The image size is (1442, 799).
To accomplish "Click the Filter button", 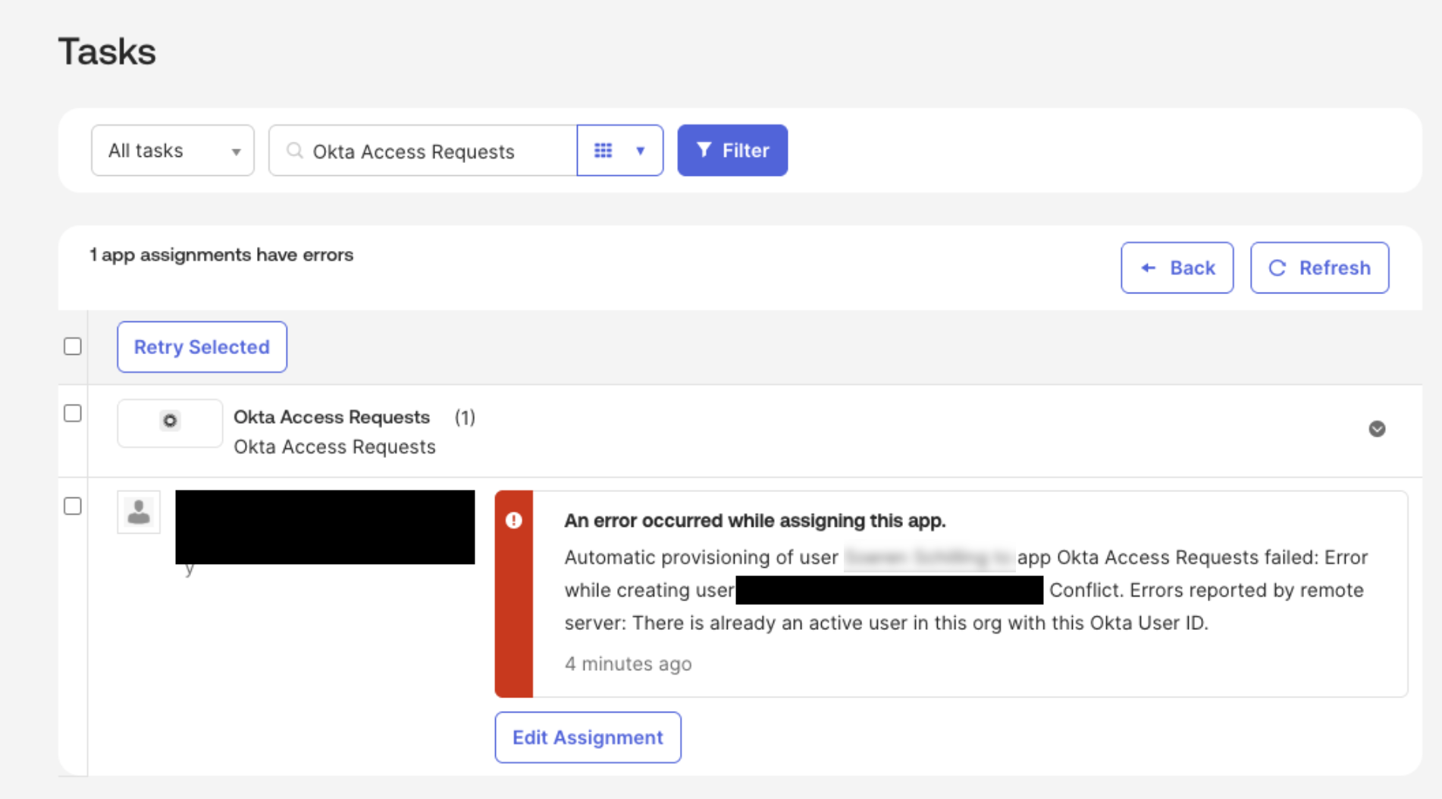I will click(732, 150).
